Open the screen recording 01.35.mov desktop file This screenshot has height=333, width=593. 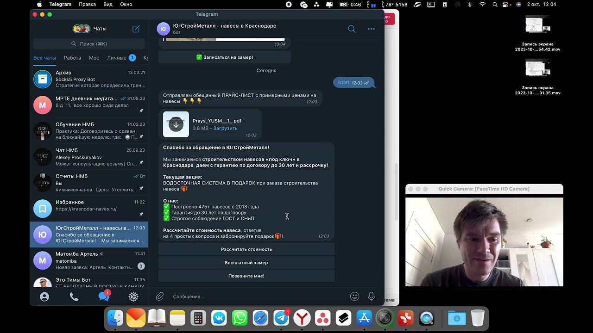pyautogui.click(x=537, y=77)
